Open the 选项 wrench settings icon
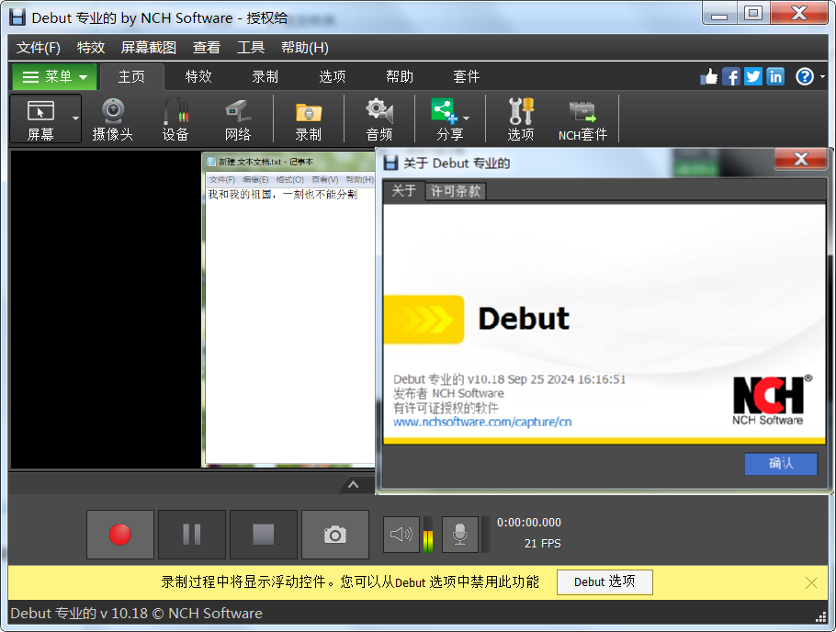Viewport: 836px width, 632px height. point(520,118)
